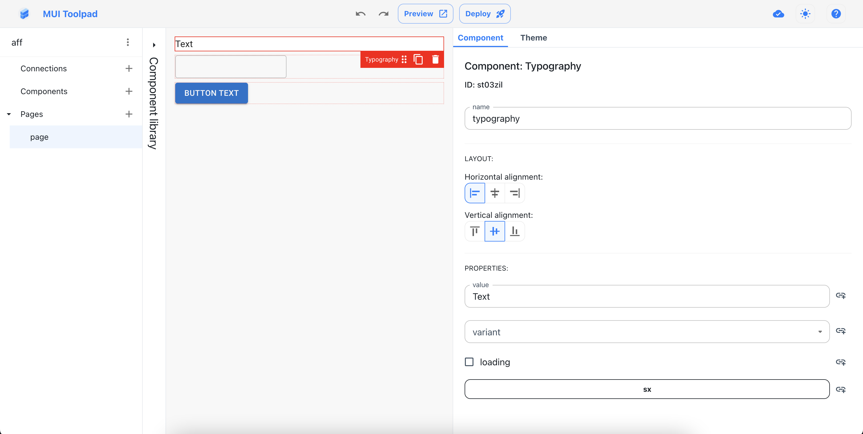Collapse the Pages section

pos(9,114)
